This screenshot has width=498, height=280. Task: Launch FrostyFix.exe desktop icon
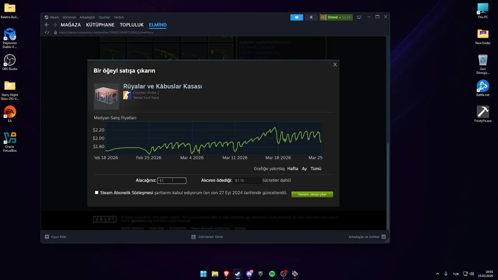click(483, 114)
